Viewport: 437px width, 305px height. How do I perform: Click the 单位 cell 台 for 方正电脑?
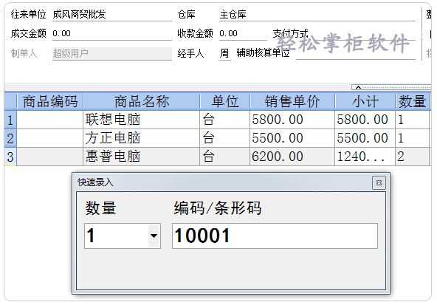pyautogui.click(x=225, y=138)
